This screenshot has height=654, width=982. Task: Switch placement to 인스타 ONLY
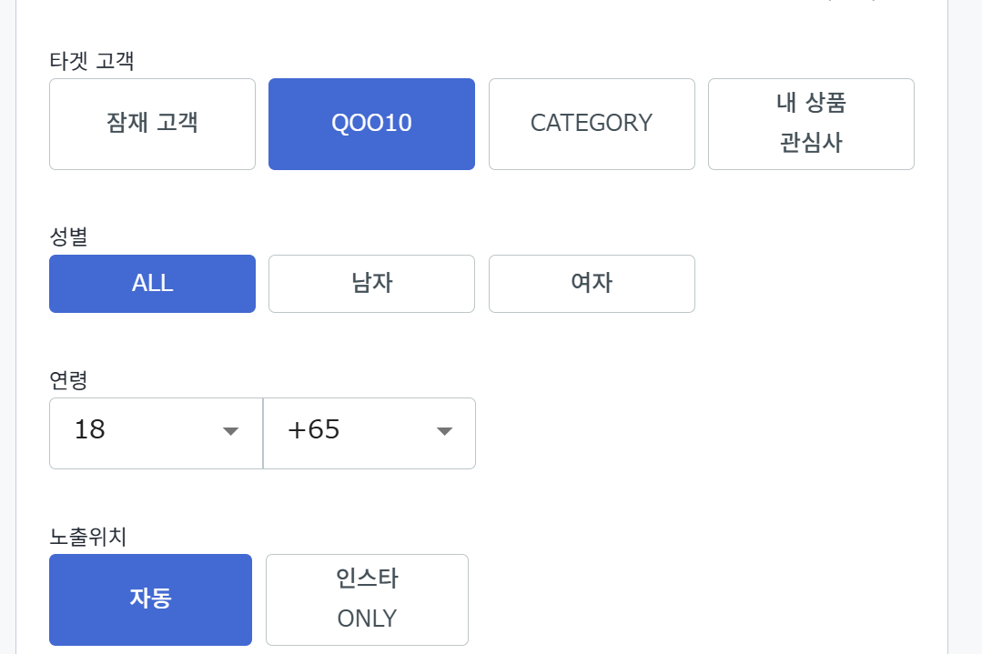point(366,599)
